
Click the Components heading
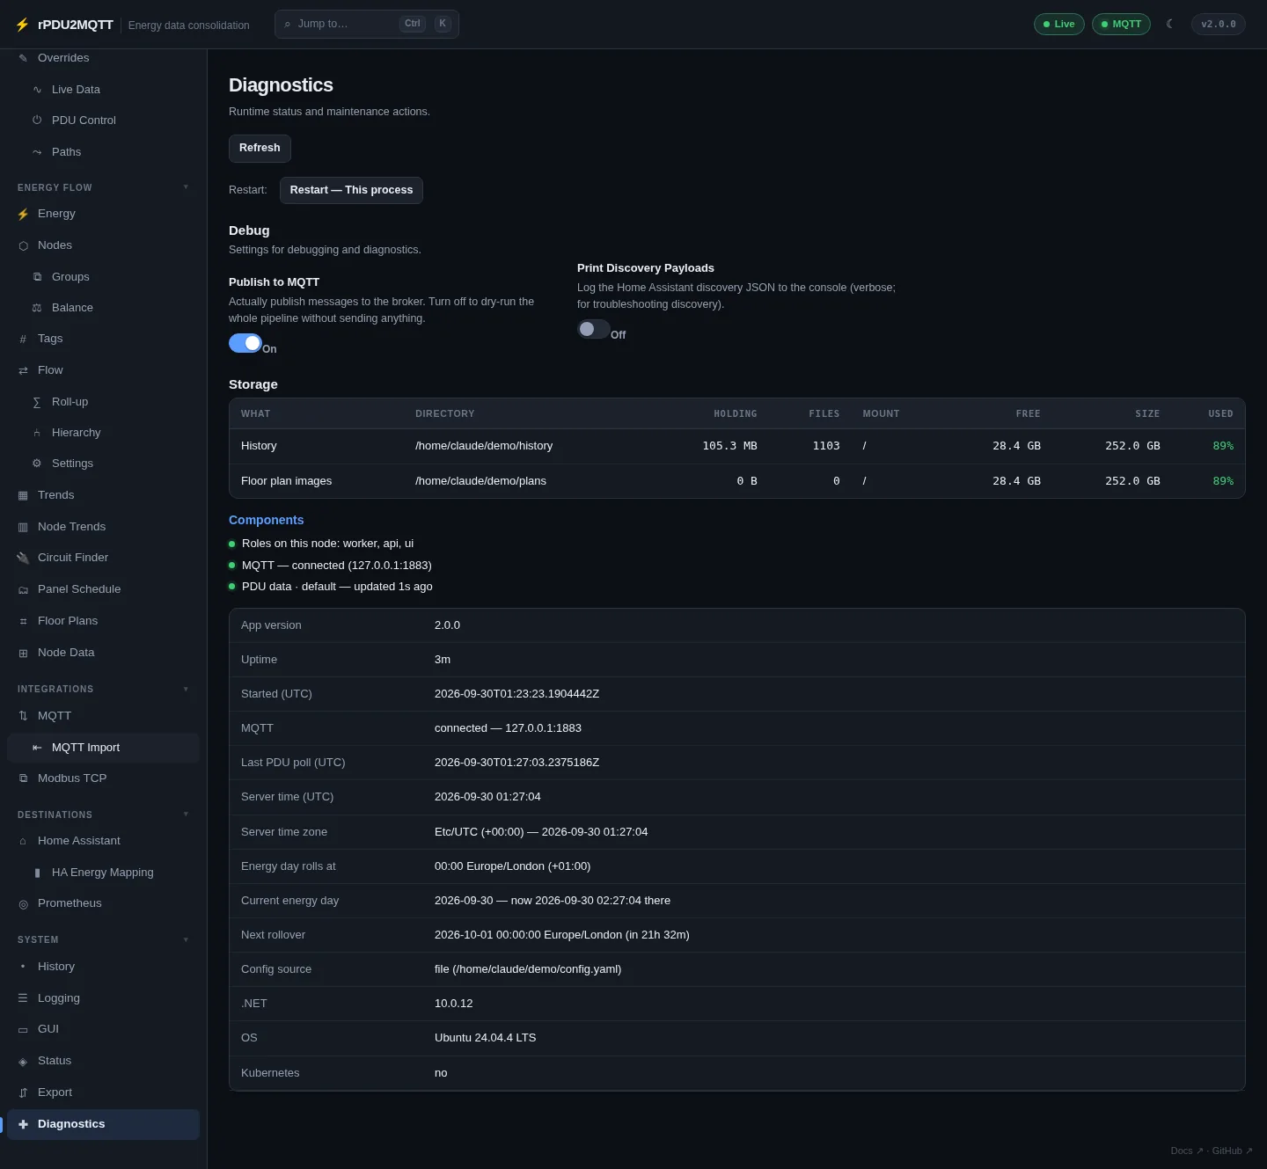click(x=266, y=520)
